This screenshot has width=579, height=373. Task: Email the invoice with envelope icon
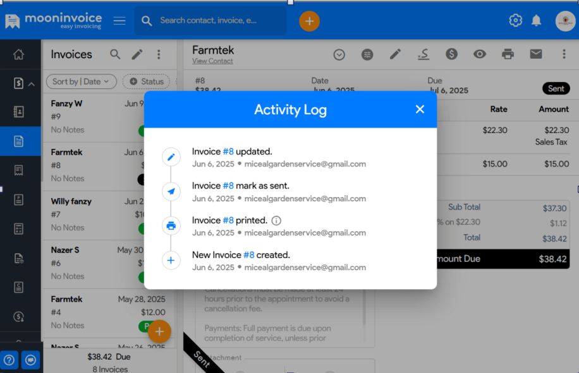pos(536,54)
